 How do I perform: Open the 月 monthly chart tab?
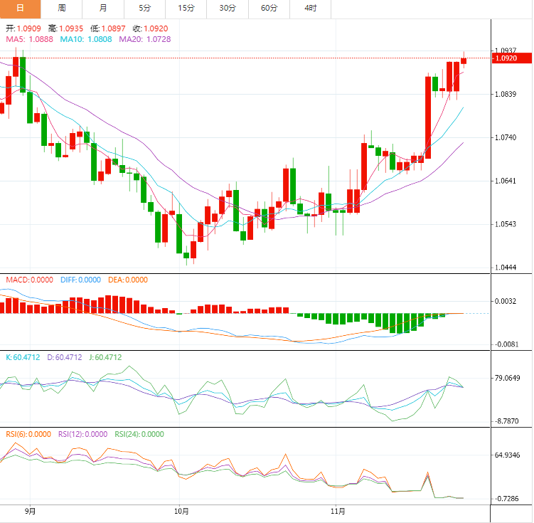103,8
